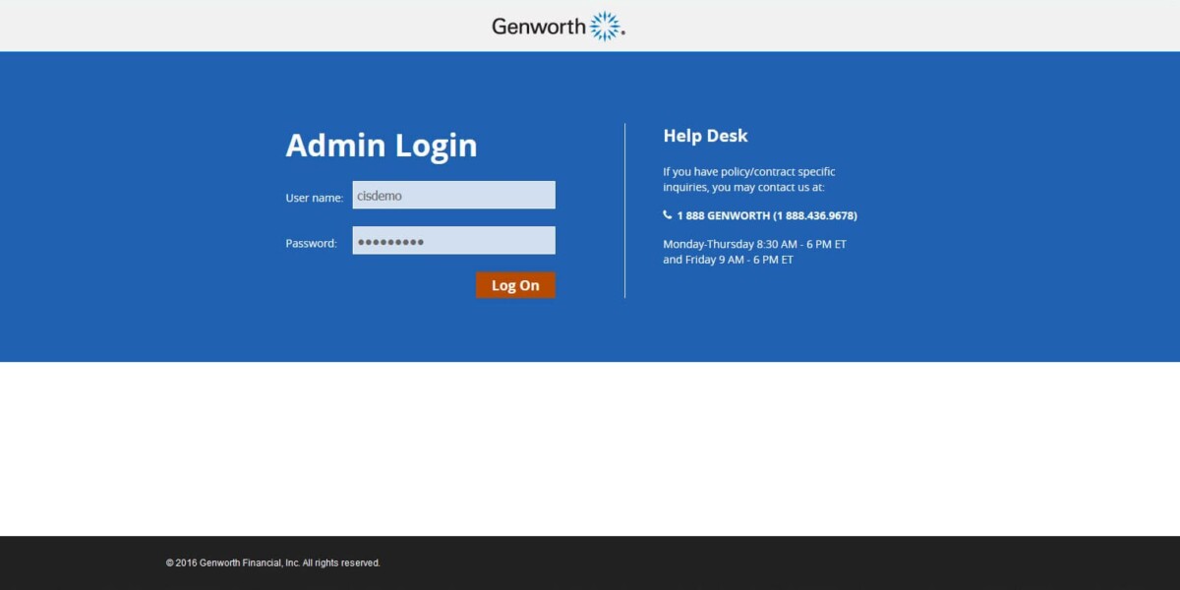Click the 'Password:' label
The image size is (1180, 590).
click(311, 243)
